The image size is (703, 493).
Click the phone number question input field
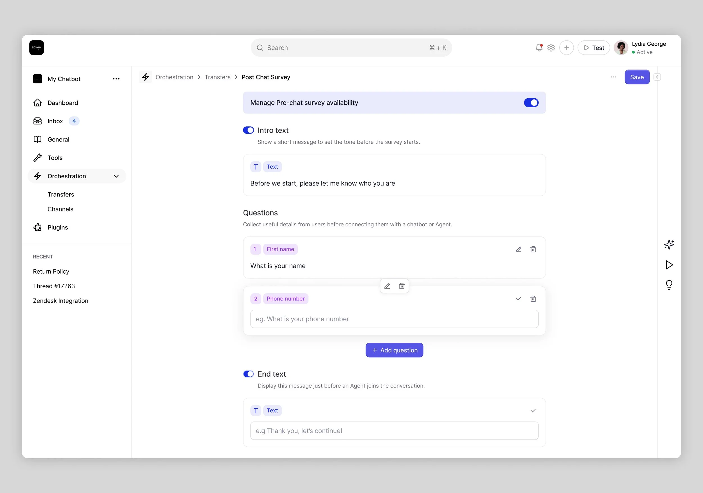coord(394,319)
